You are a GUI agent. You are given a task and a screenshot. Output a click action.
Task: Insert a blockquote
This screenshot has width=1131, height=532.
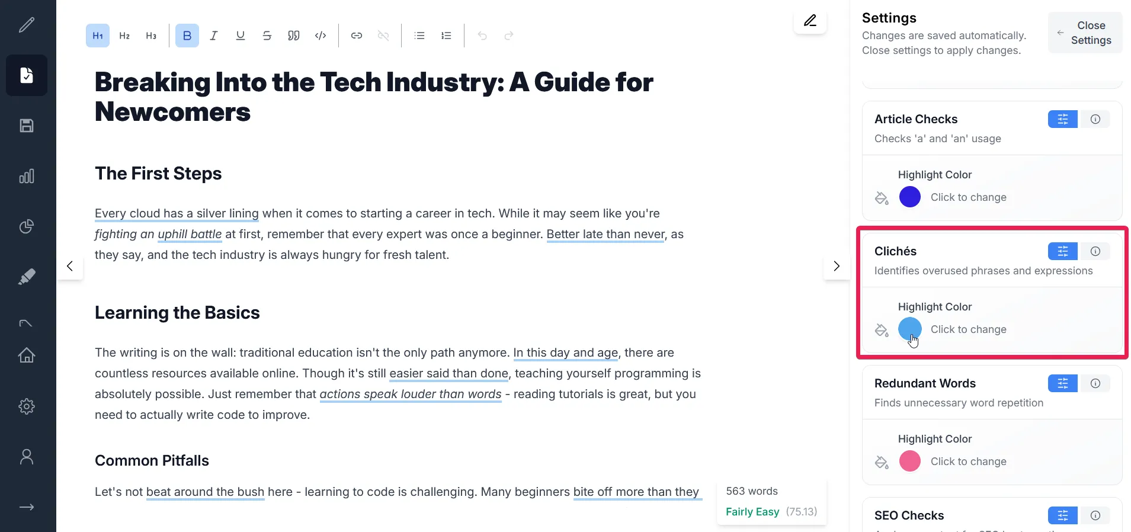[294, 36]
